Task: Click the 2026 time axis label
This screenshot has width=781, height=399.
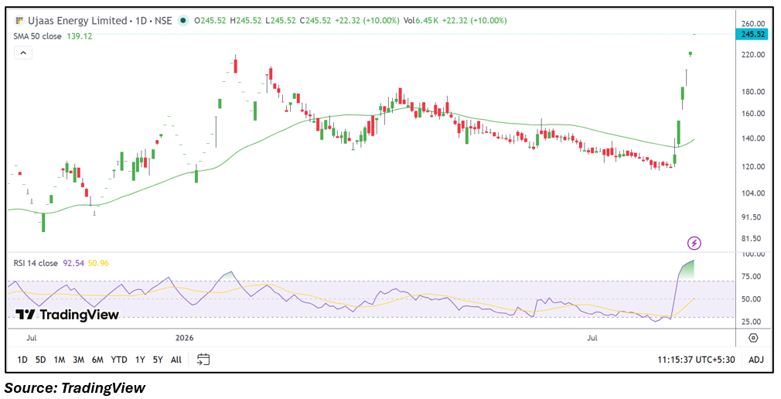Action: [x=185, y=338]
